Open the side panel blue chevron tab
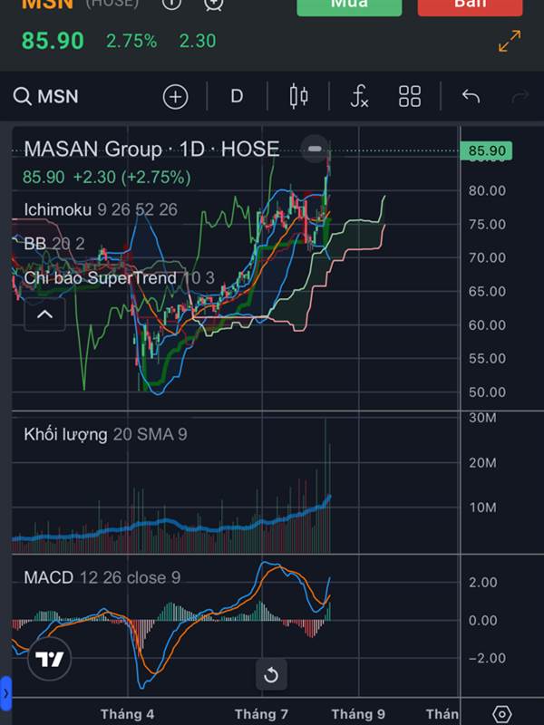This screenshot has height=725, width=544. coord(5,693)
